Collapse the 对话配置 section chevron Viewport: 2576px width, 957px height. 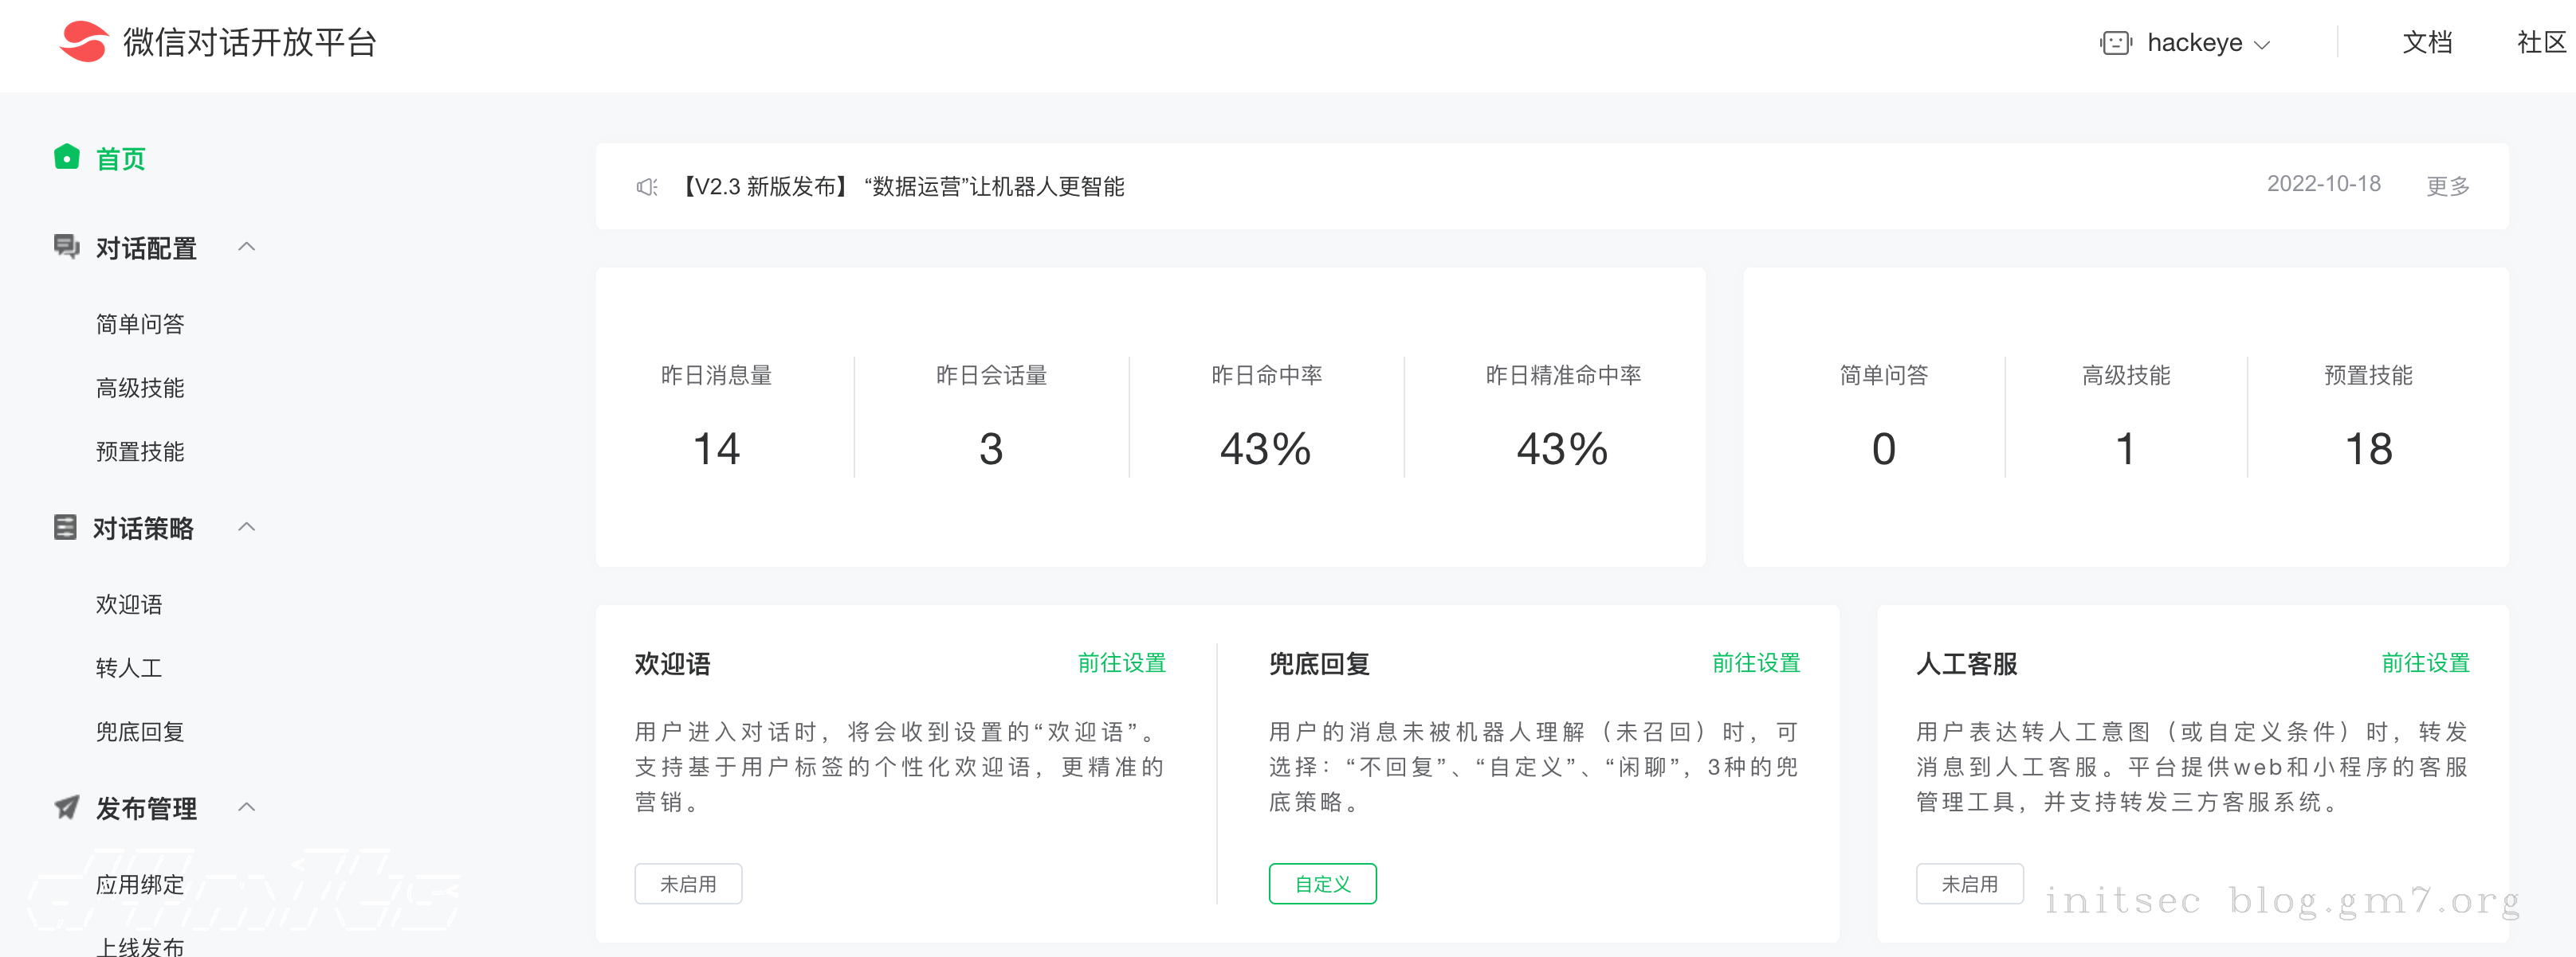[247, 247]
